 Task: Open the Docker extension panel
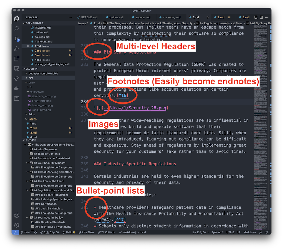tap(16, 89)
